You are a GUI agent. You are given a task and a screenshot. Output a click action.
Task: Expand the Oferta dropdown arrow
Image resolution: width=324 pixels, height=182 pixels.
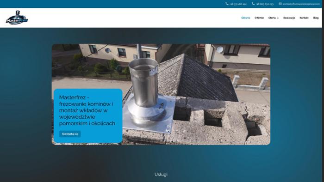pos(278,18)
